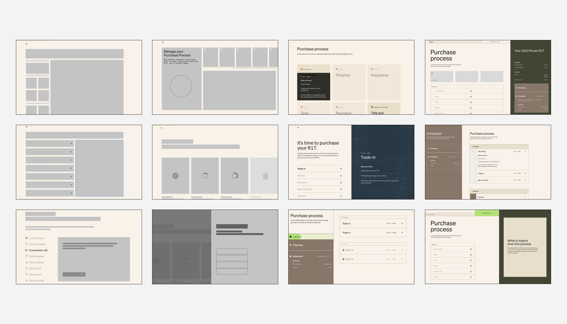Viewport: 567px width, 324px height.
Task: Click the lock icon beside Sign Contracts
Action: pos(341,189)
